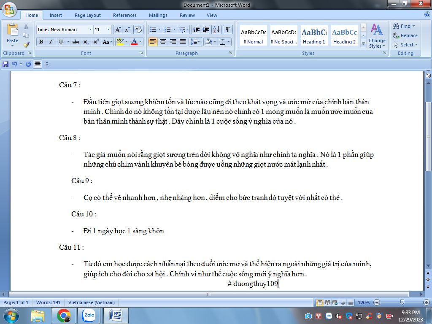432x324 pixels.
Task: Expand numbering list dropdown arrow
Action: tap(174, 30)
